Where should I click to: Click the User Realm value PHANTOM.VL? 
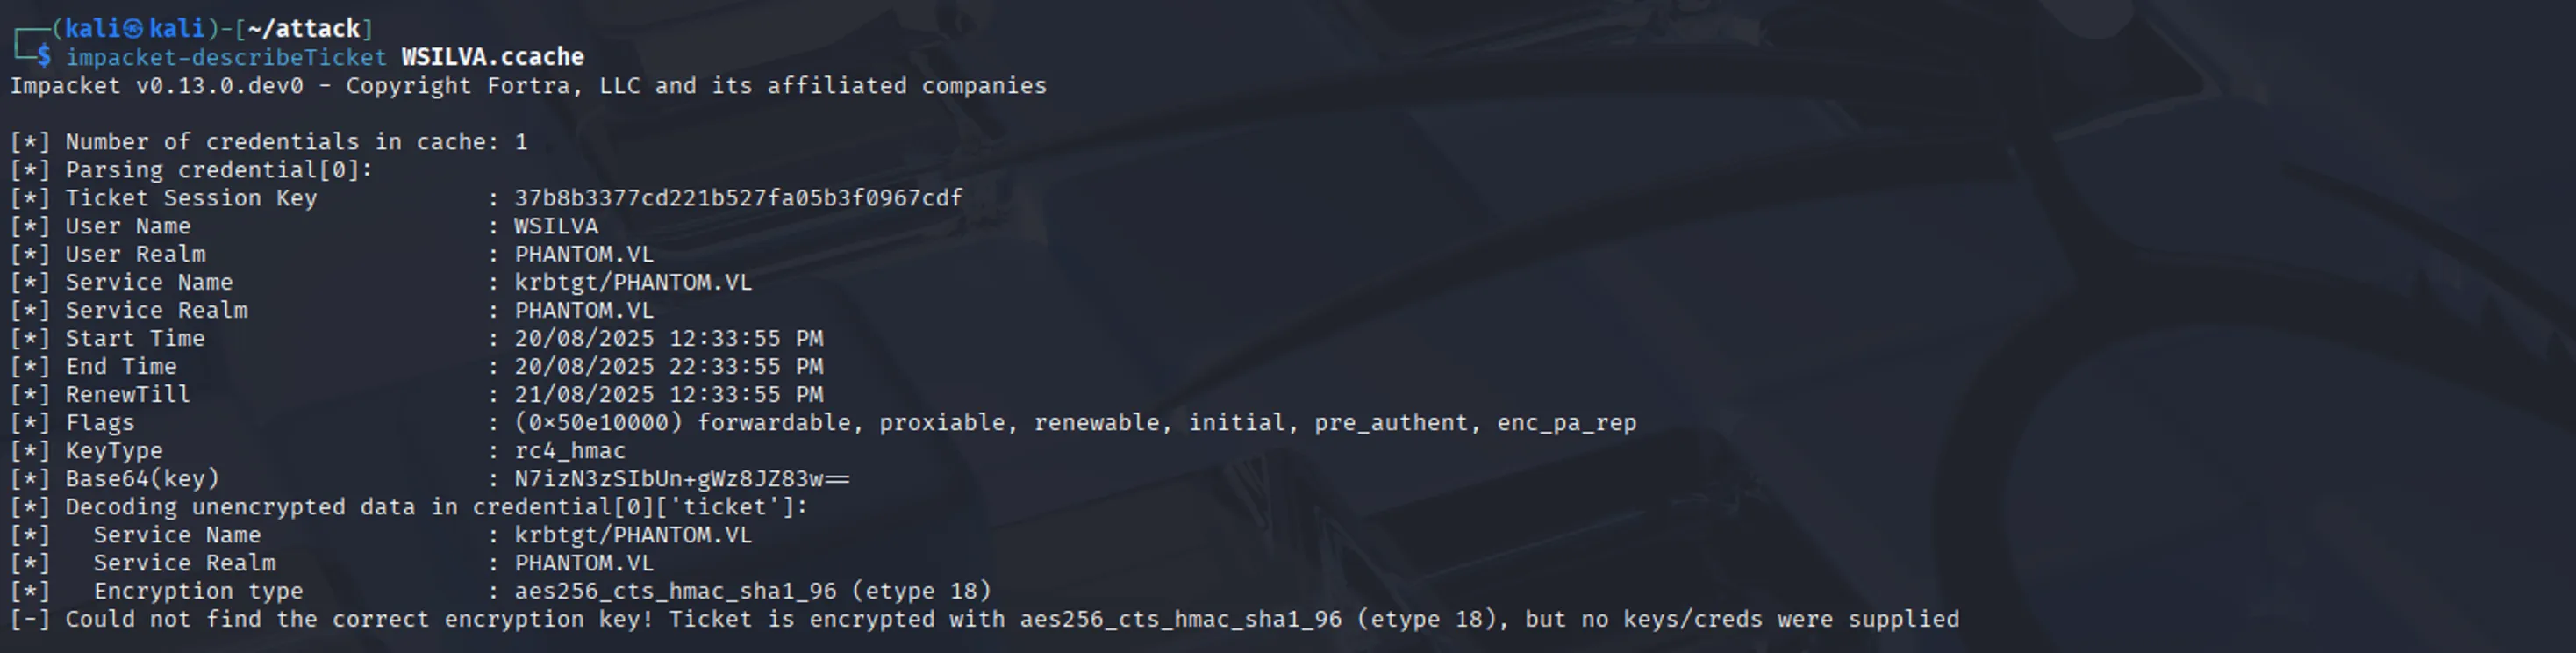[584, 254]
